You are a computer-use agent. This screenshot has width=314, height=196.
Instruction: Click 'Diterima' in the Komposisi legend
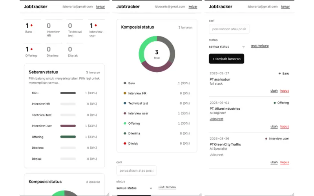click(134, 133)
